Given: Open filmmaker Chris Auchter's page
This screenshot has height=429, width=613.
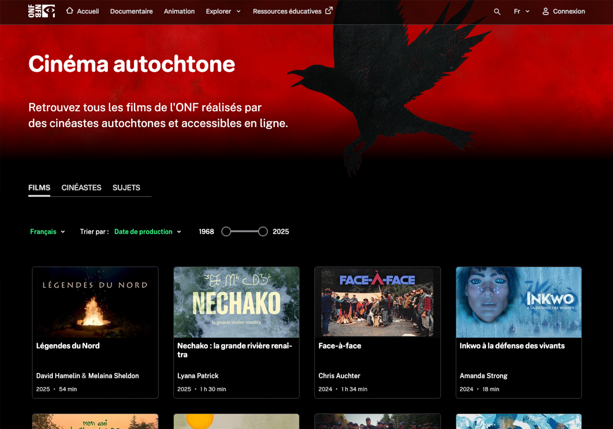Looking at the screenshot, I should [x=339, y=376].
